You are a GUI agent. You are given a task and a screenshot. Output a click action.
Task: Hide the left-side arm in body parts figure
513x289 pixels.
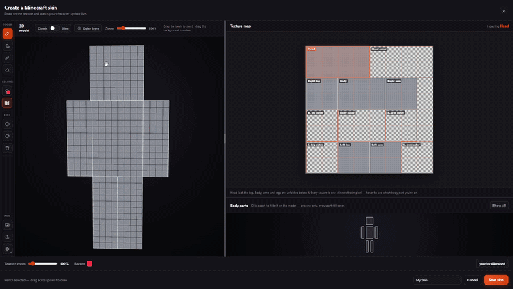point(362,232)
